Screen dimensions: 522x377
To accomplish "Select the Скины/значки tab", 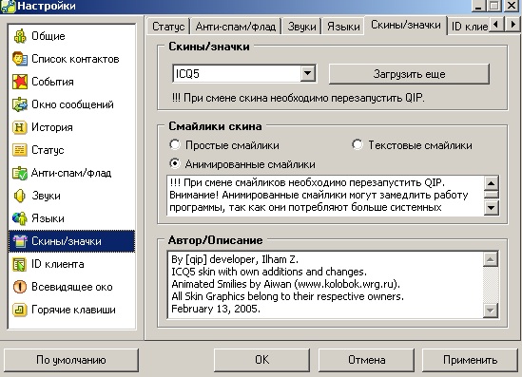I will 405,25.
